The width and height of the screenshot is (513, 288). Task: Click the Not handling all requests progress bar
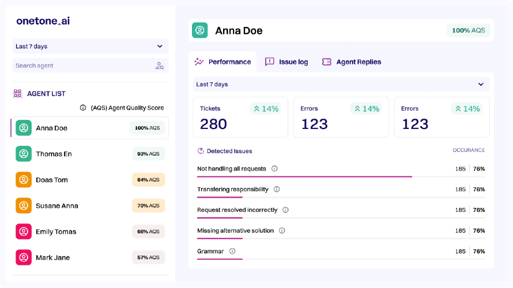pos(341,177)
